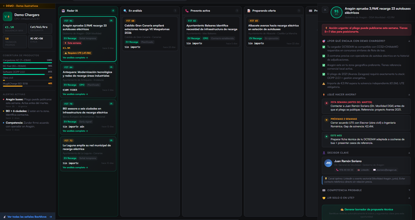Click the Competencia Zunder alert
The image size is (415, 220).
click(28, 126)
